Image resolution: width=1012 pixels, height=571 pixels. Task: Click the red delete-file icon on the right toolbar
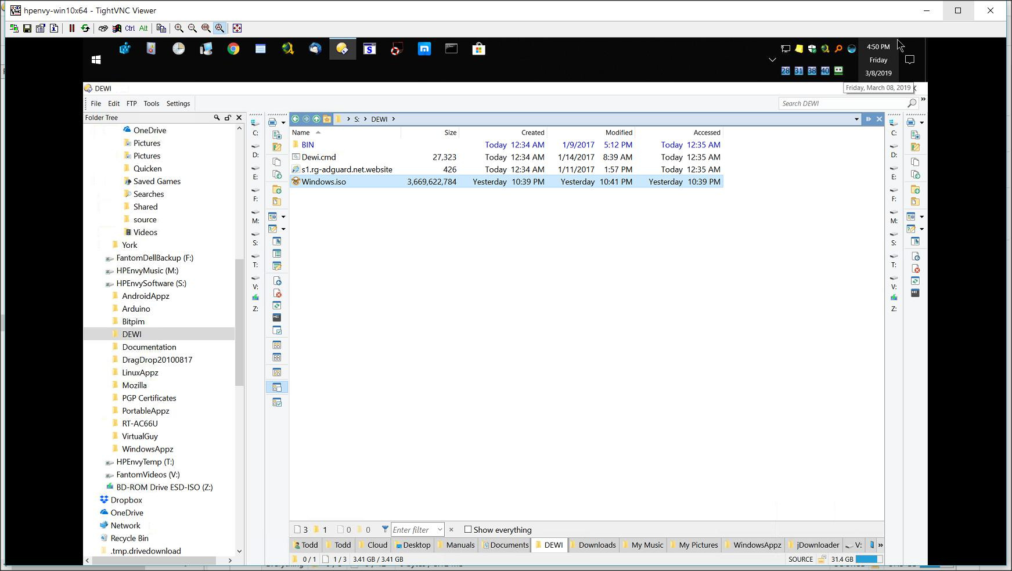point(915,267)
